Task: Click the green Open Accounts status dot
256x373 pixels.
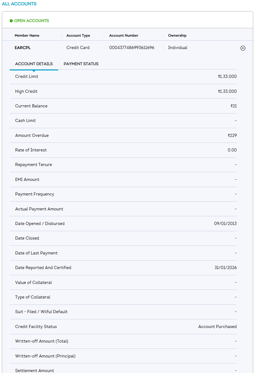Action: tap(11, 21)
